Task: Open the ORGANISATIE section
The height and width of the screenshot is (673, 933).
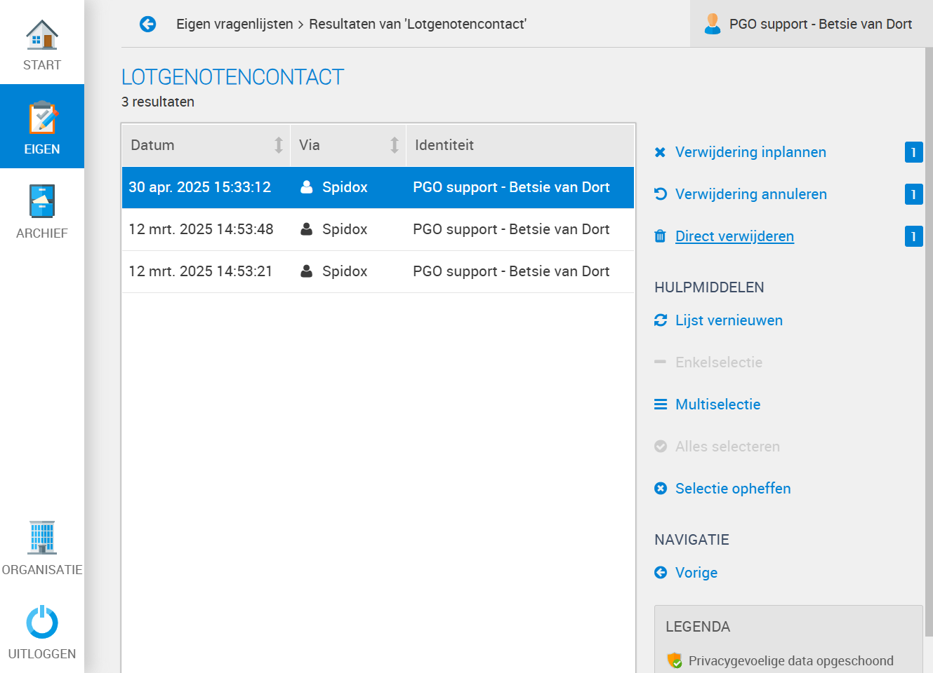Action: pos(42,548)
